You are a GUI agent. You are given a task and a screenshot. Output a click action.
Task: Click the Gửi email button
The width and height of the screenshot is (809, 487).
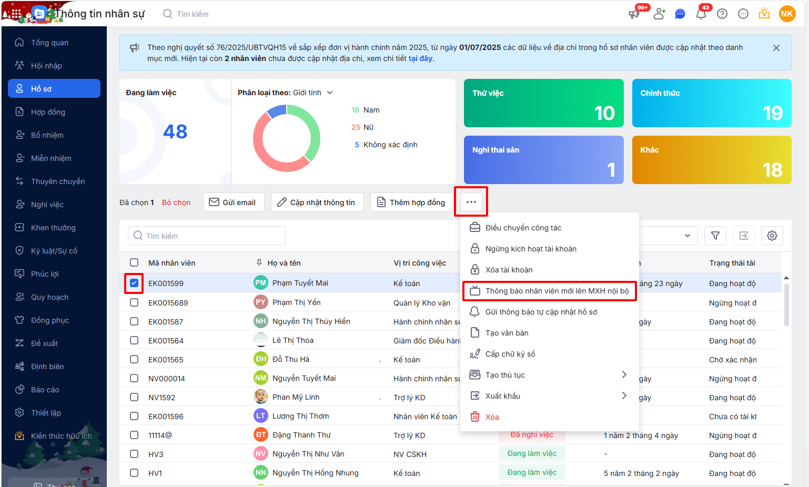coord(233,202)
